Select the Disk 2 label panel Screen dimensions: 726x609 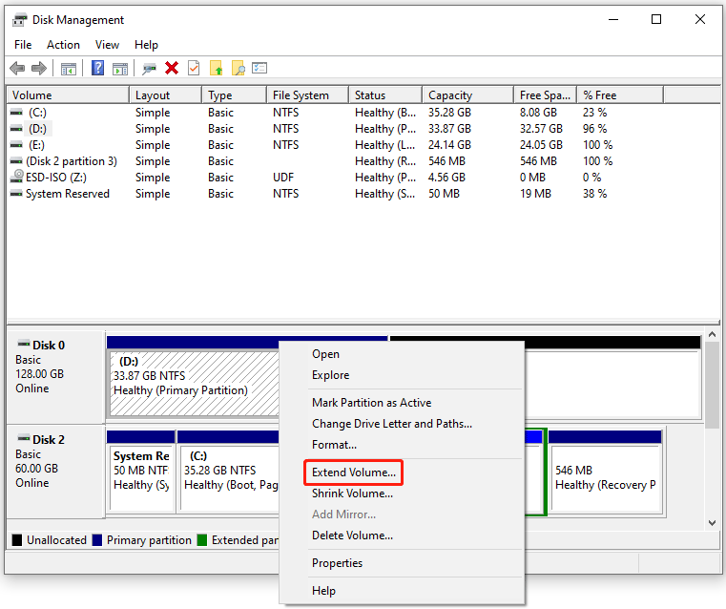pos(55,471)
